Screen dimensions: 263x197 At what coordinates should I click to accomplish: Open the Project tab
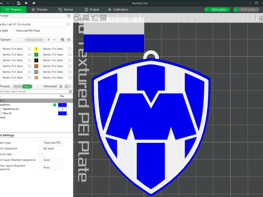pos(92,9)
